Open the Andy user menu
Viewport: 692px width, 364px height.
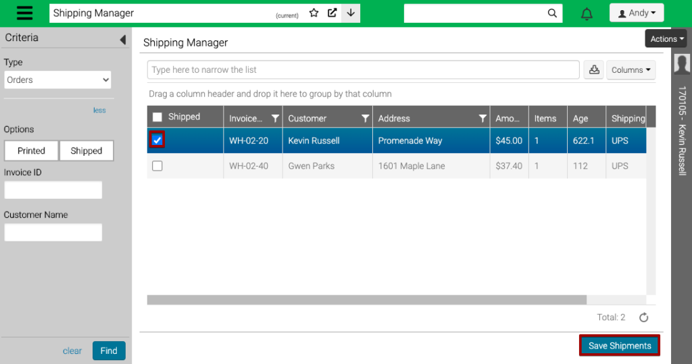(636, 13)
